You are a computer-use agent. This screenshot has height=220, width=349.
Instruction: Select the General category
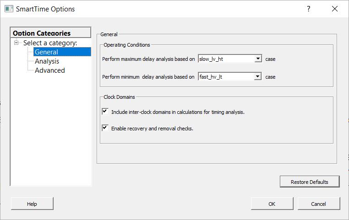(x=46, y=52)
